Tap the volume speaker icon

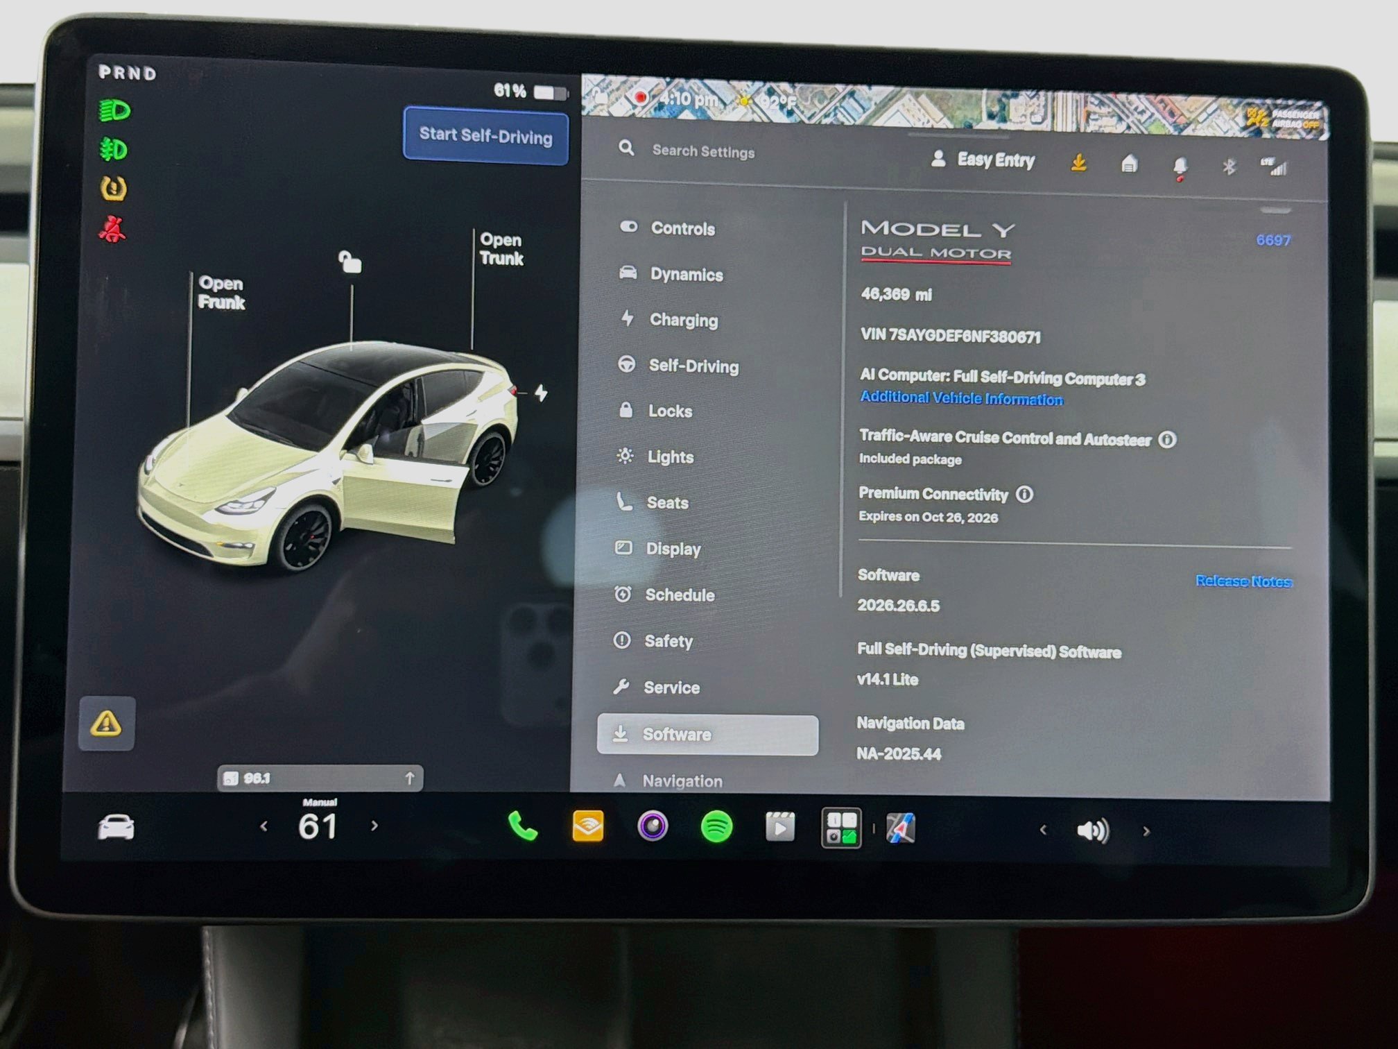click(1093, 830)
